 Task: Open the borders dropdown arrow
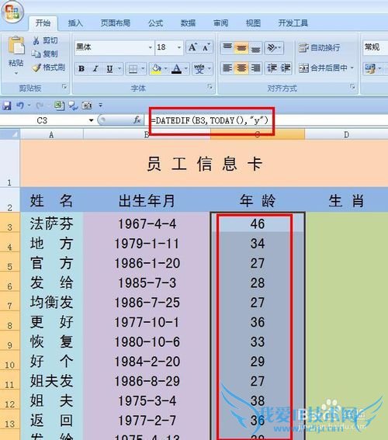(x=143, y=68)
